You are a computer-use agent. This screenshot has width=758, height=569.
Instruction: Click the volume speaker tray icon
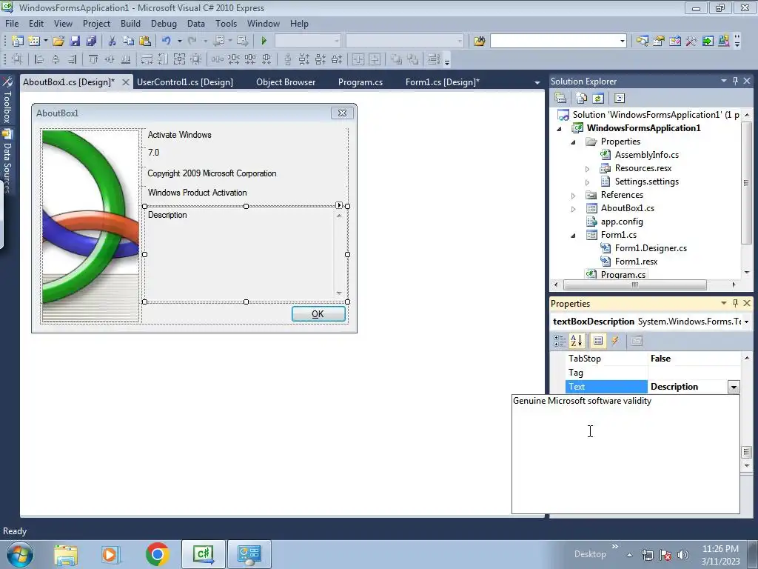click(x=682, y=554)
